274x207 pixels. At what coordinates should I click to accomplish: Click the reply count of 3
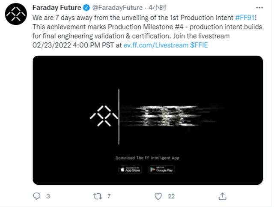tap(48, 196)
